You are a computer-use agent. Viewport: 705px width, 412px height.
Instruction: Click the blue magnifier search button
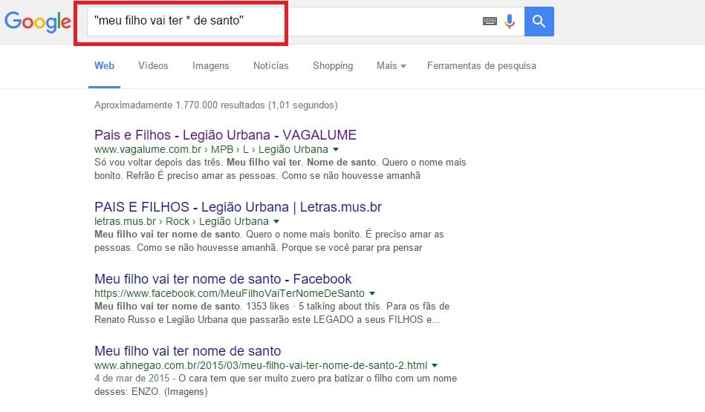[x=539, y=21]
